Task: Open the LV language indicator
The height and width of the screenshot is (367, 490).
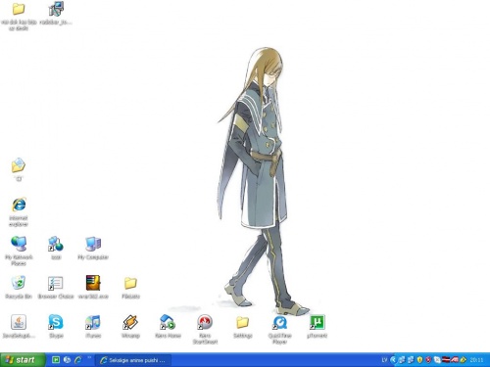Action: [384, 360]
